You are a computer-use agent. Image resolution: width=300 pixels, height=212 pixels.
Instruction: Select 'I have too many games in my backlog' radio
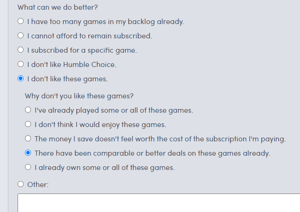point(20,21)
